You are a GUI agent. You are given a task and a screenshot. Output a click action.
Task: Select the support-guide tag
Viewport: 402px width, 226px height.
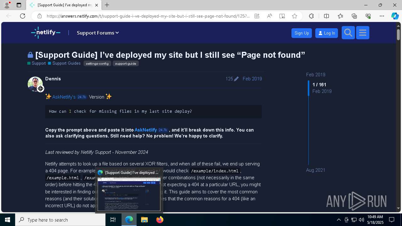coord(126,63)
